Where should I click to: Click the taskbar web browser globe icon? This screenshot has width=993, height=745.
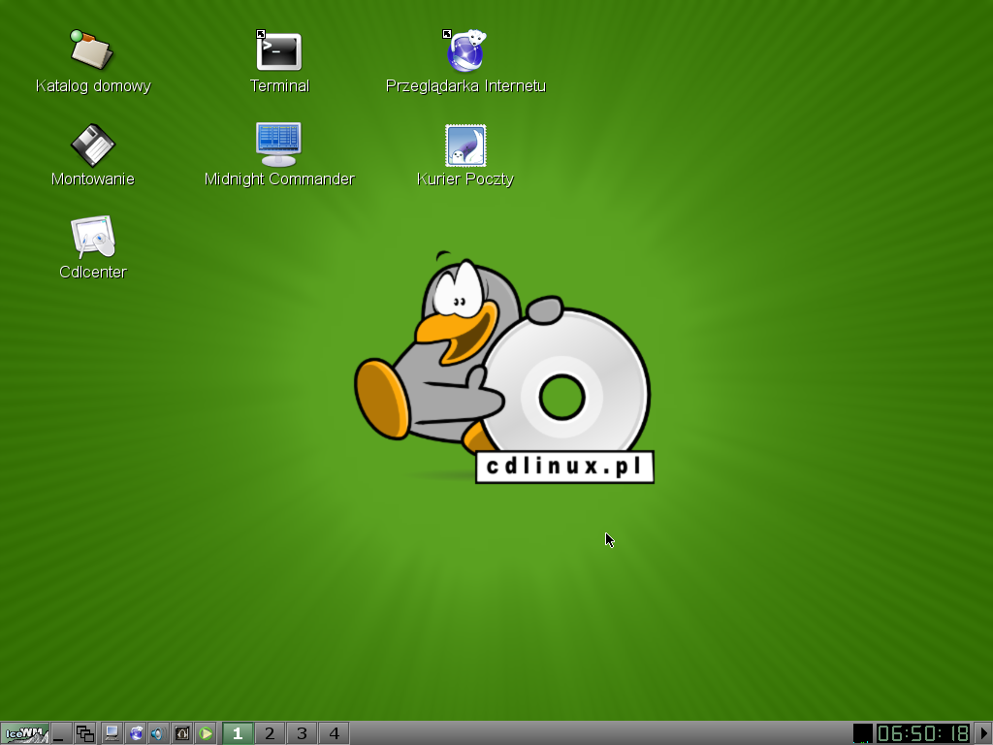tap(136, 733)
